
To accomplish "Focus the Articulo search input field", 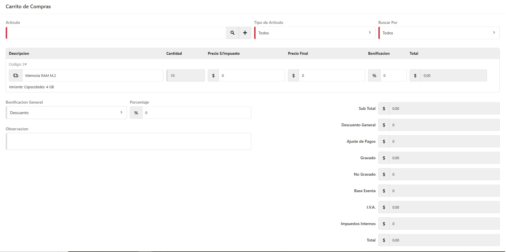I will [117, 33].
